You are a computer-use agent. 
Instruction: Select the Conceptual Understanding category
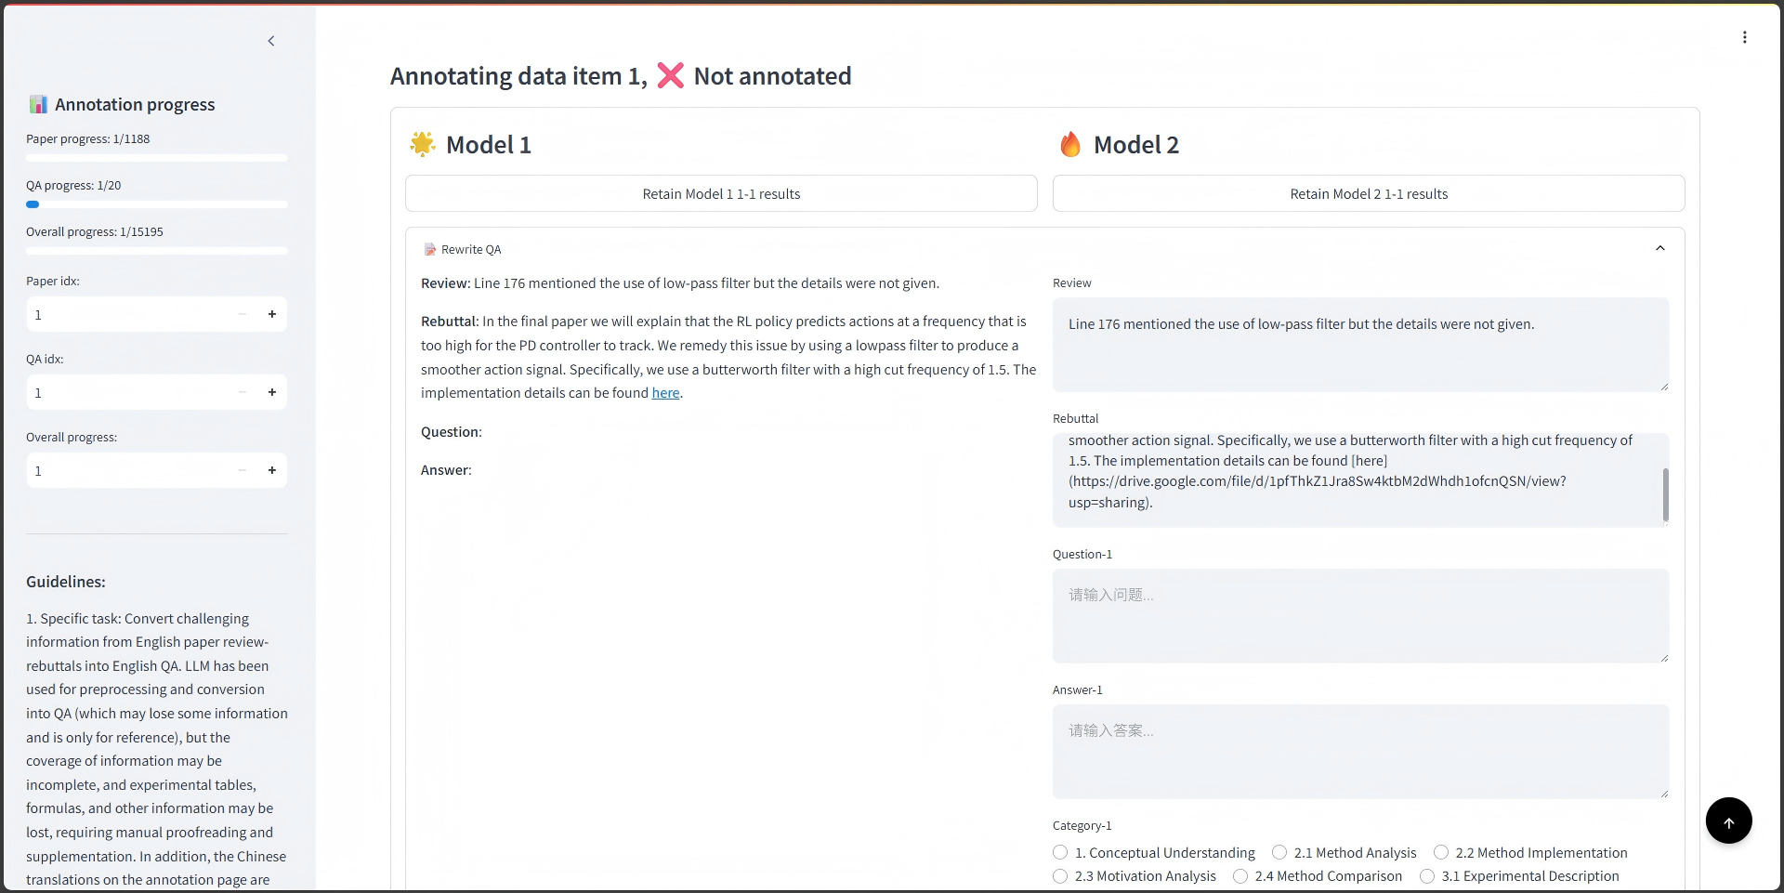1060,852
